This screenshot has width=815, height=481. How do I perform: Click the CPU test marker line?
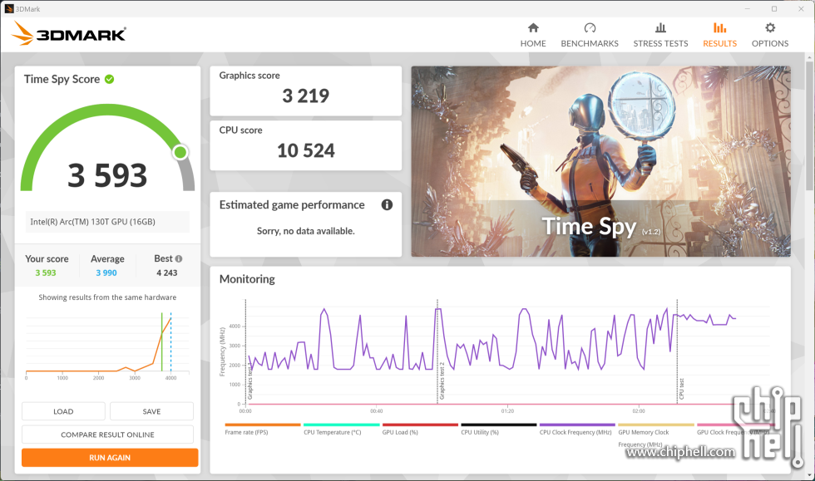pyautogui.click(x=677, y=351)
